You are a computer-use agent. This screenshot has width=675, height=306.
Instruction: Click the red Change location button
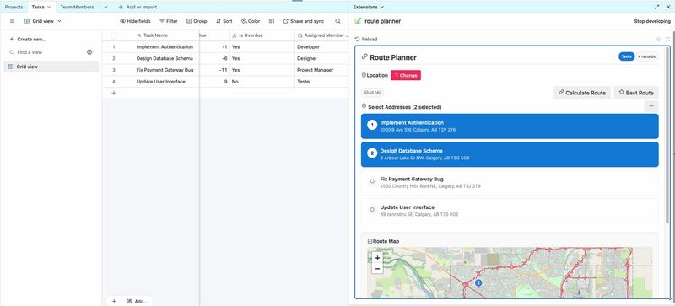406,75
